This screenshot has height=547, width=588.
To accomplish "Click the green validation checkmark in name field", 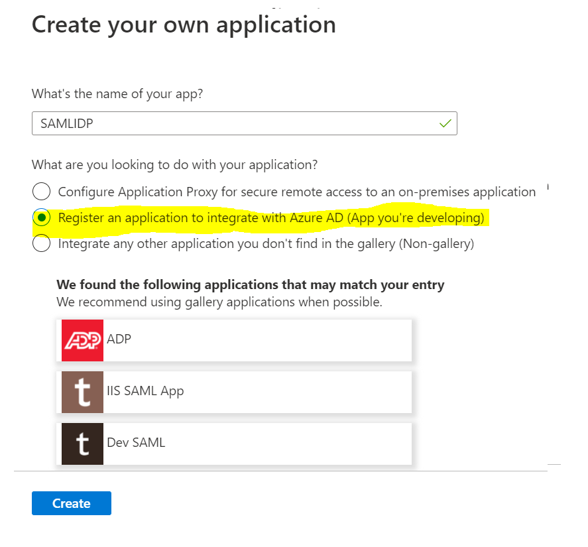I will coord(445,123).
